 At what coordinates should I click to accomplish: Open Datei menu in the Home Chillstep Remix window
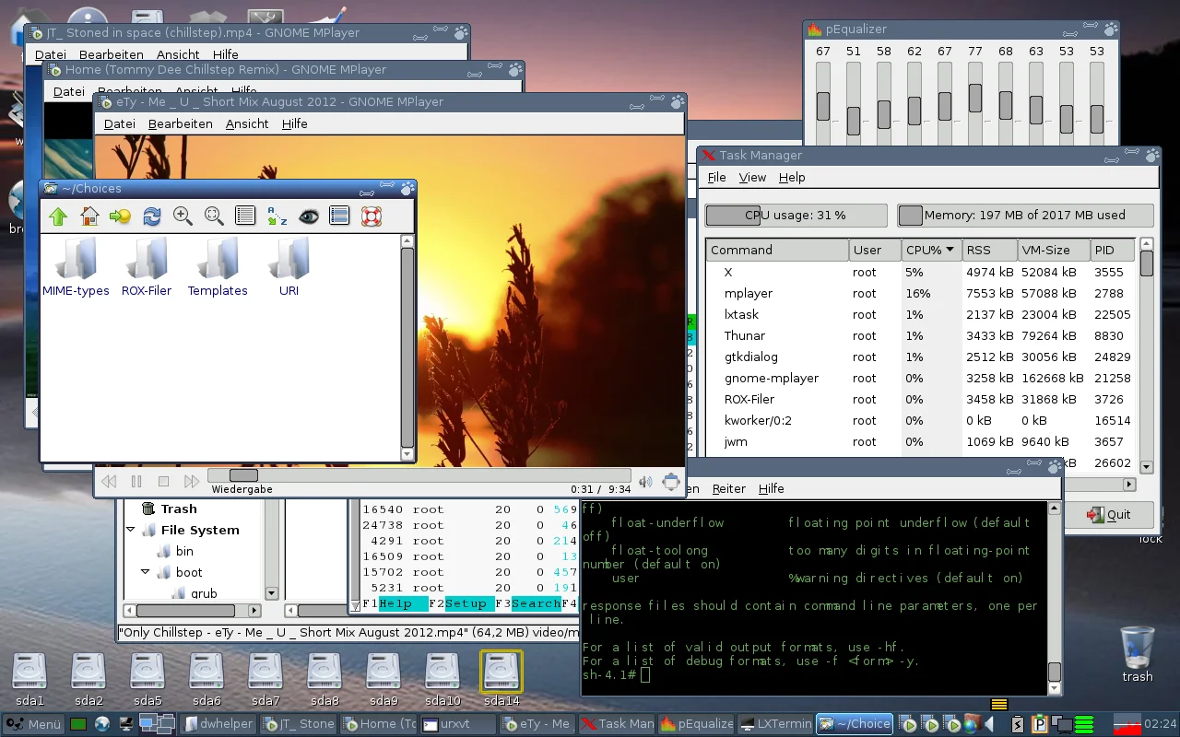pyautogui.click(x=69, y=91)
